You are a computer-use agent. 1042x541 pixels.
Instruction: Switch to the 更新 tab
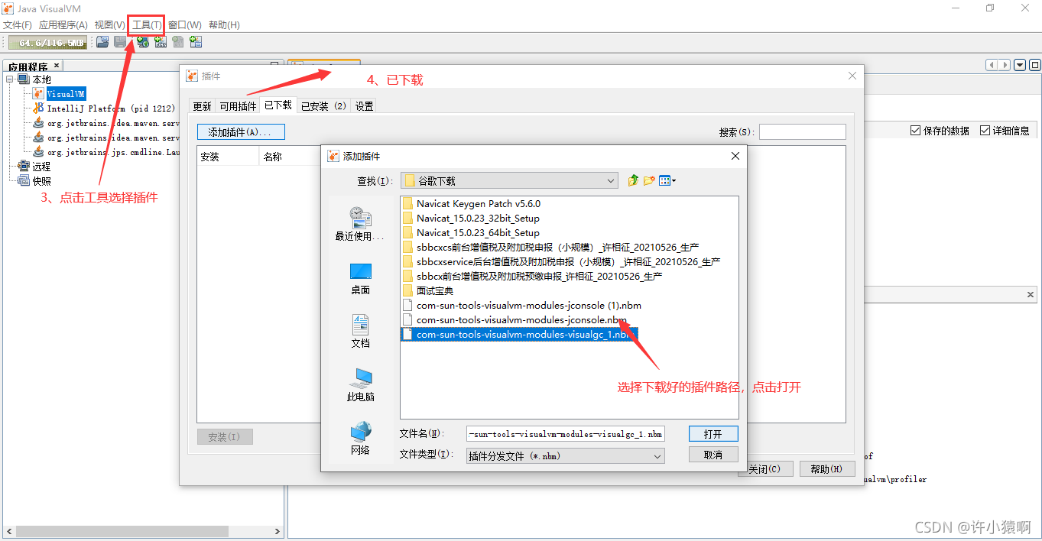[202, 106]
